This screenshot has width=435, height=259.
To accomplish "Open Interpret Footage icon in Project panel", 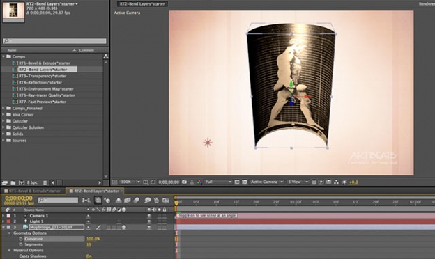I will point(5,182).
